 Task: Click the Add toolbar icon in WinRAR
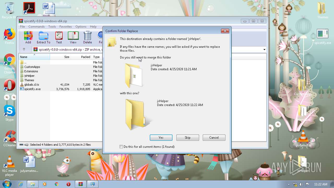point(28,38)
